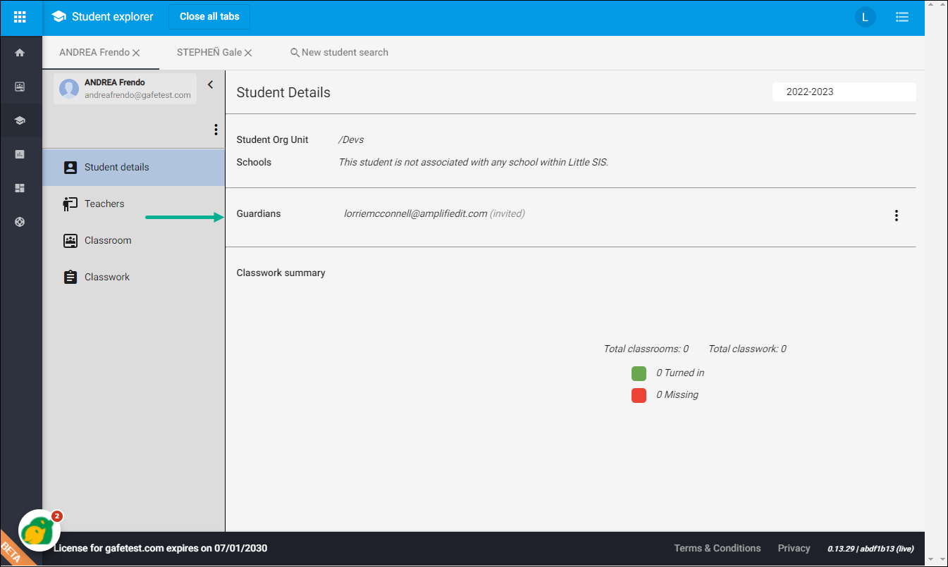Click the red Missing legend swatch
948x567 pixels.
point(639,395)
